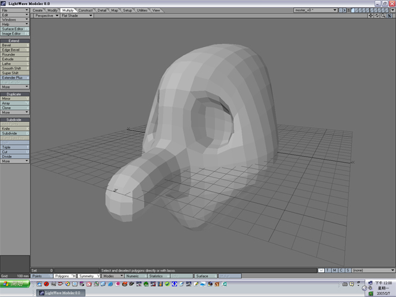Click the first Show Desktop quick launch icon

[40, 284]
